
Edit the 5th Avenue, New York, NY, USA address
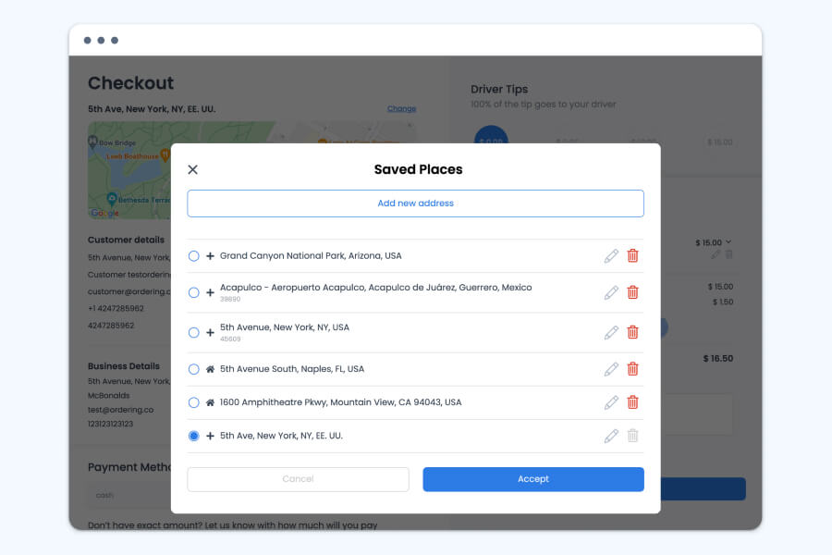[611, 331]
